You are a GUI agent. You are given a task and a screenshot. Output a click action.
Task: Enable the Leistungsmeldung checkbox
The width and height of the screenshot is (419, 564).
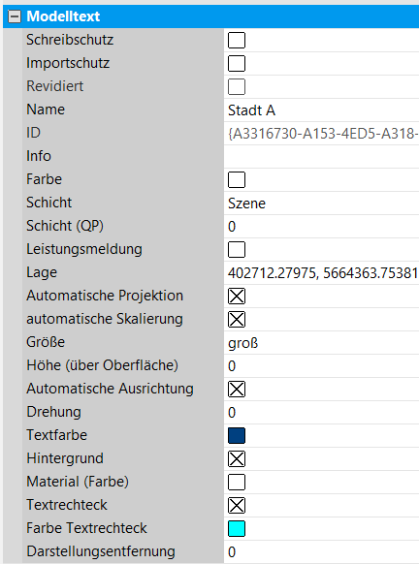click(x=237, y=250)
